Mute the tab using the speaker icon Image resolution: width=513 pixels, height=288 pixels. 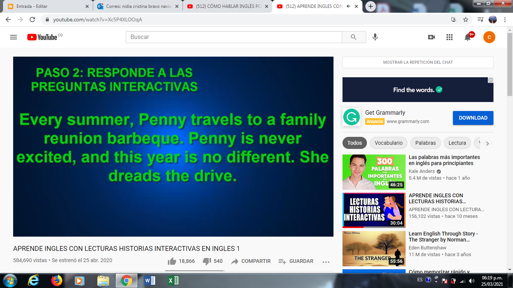[349, 6]
